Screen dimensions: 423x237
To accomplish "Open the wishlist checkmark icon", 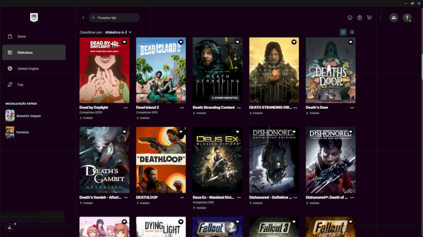I will click(350, 17).
